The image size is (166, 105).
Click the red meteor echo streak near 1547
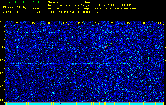pos(108,46)
